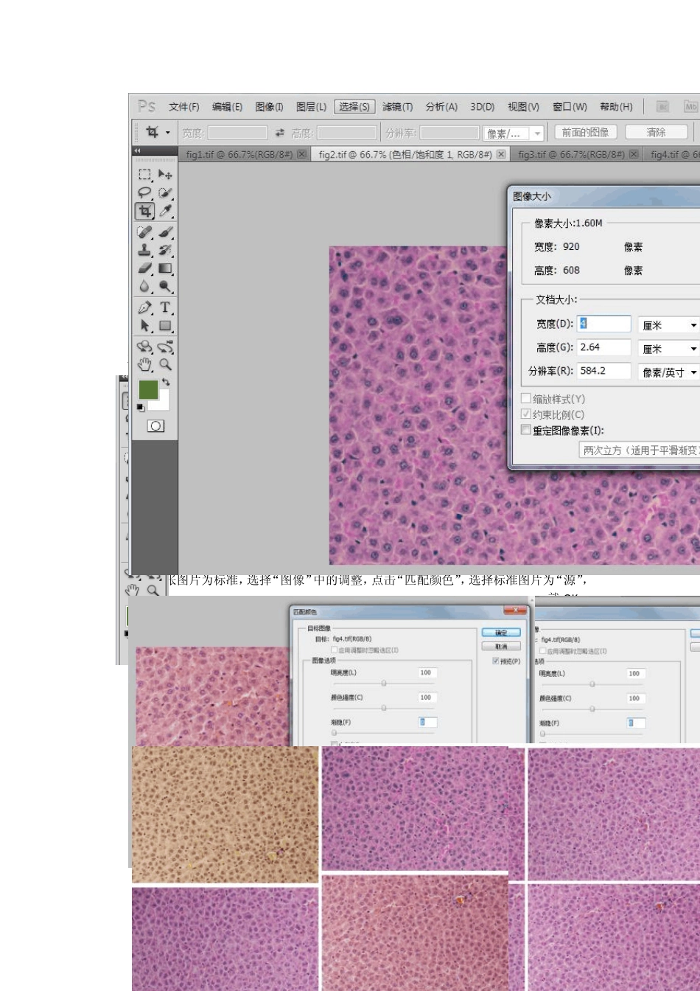Select the Spot Healing Brush tool
This screenshot has height=991, width=700.
tap(144, 232)
